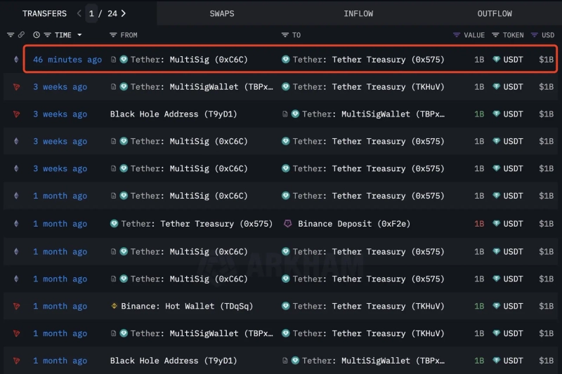The image size is (562, 374).
Task: Click the page number field showing 1
Action: coord(92,13)
